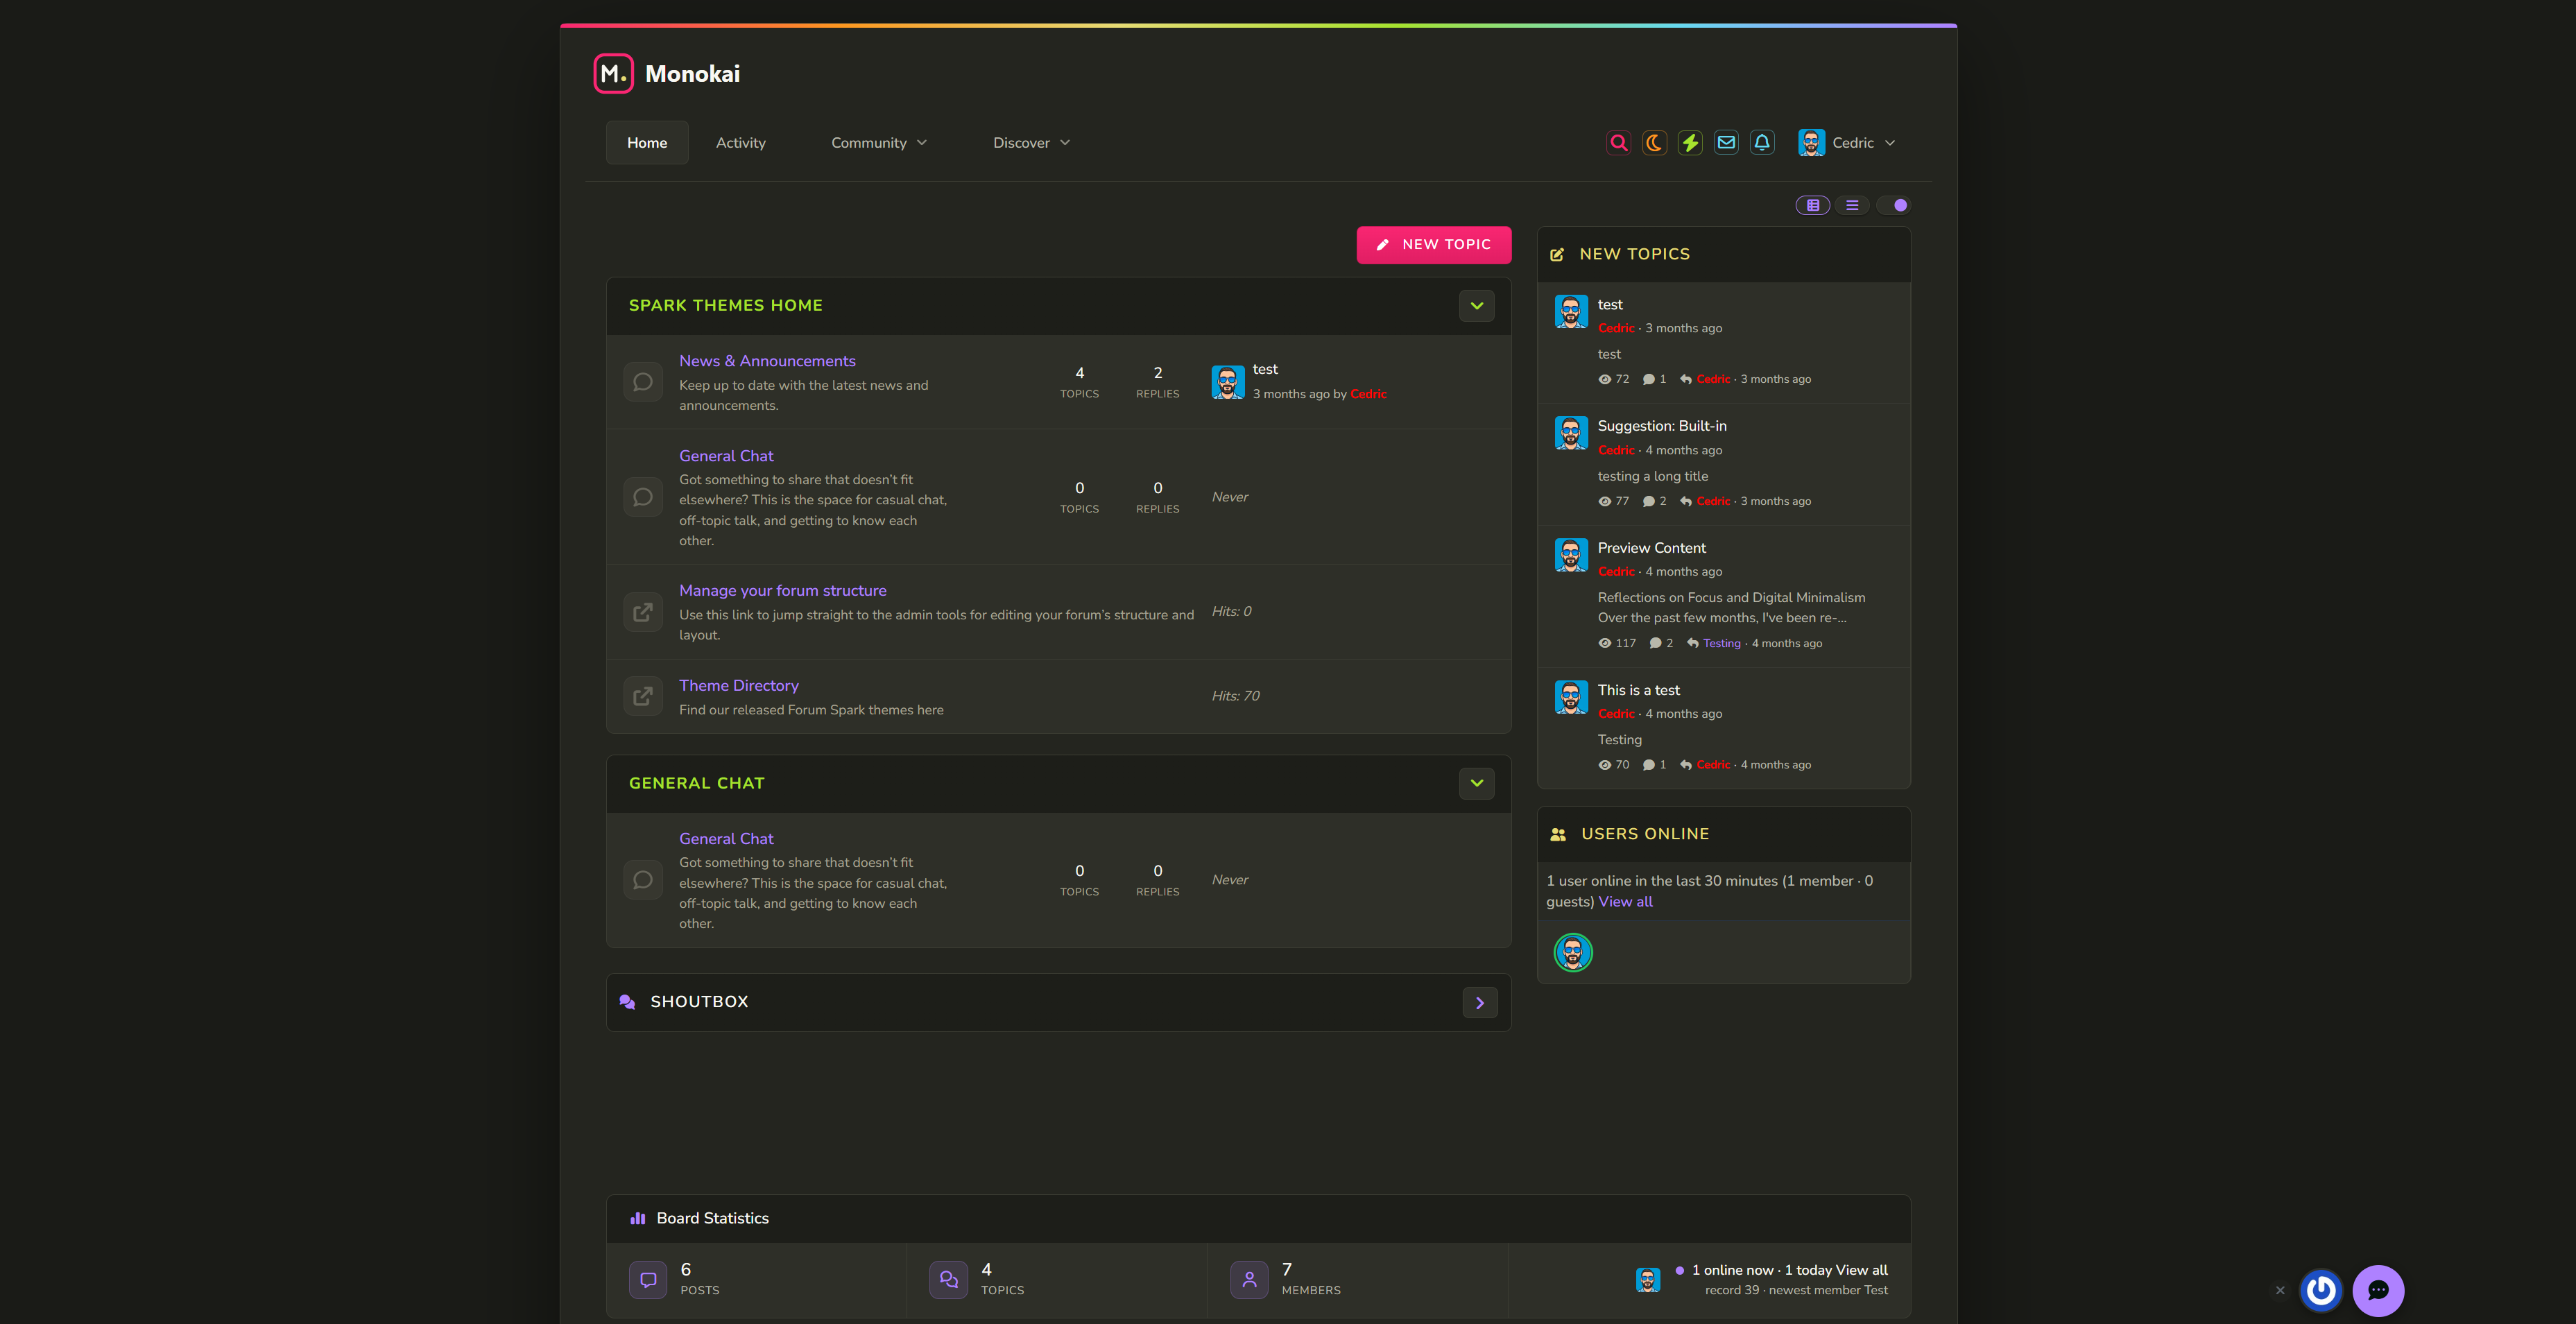Open last post 'test' in News & Announcements

tap(1265, 369)
